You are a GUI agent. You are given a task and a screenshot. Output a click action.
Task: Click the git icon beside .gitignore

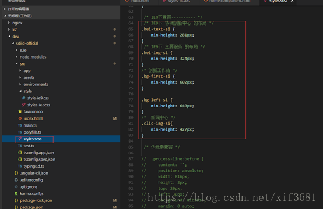(16, 186)
